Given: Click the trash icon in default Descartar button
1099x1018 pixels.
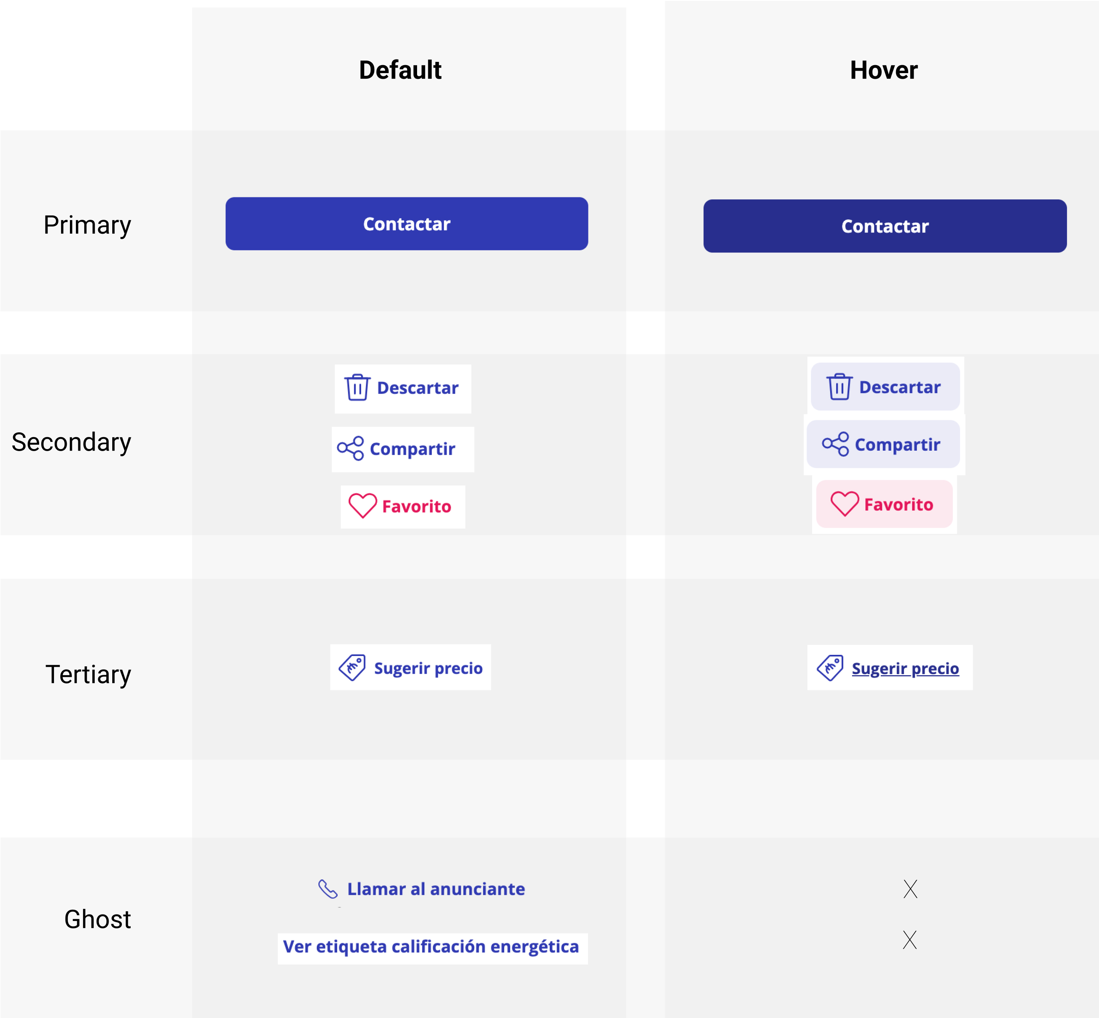Looking at the screenshot, I should pyautogui.click(x=357, y=388).
